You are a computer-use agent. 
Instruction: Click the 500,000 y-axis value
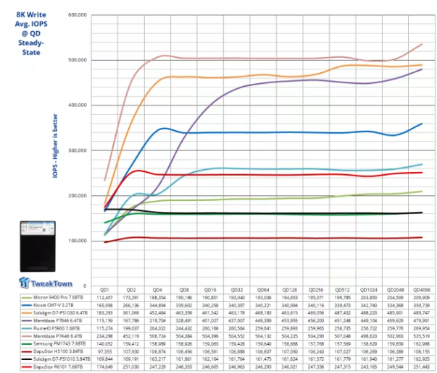click(78, 60)
